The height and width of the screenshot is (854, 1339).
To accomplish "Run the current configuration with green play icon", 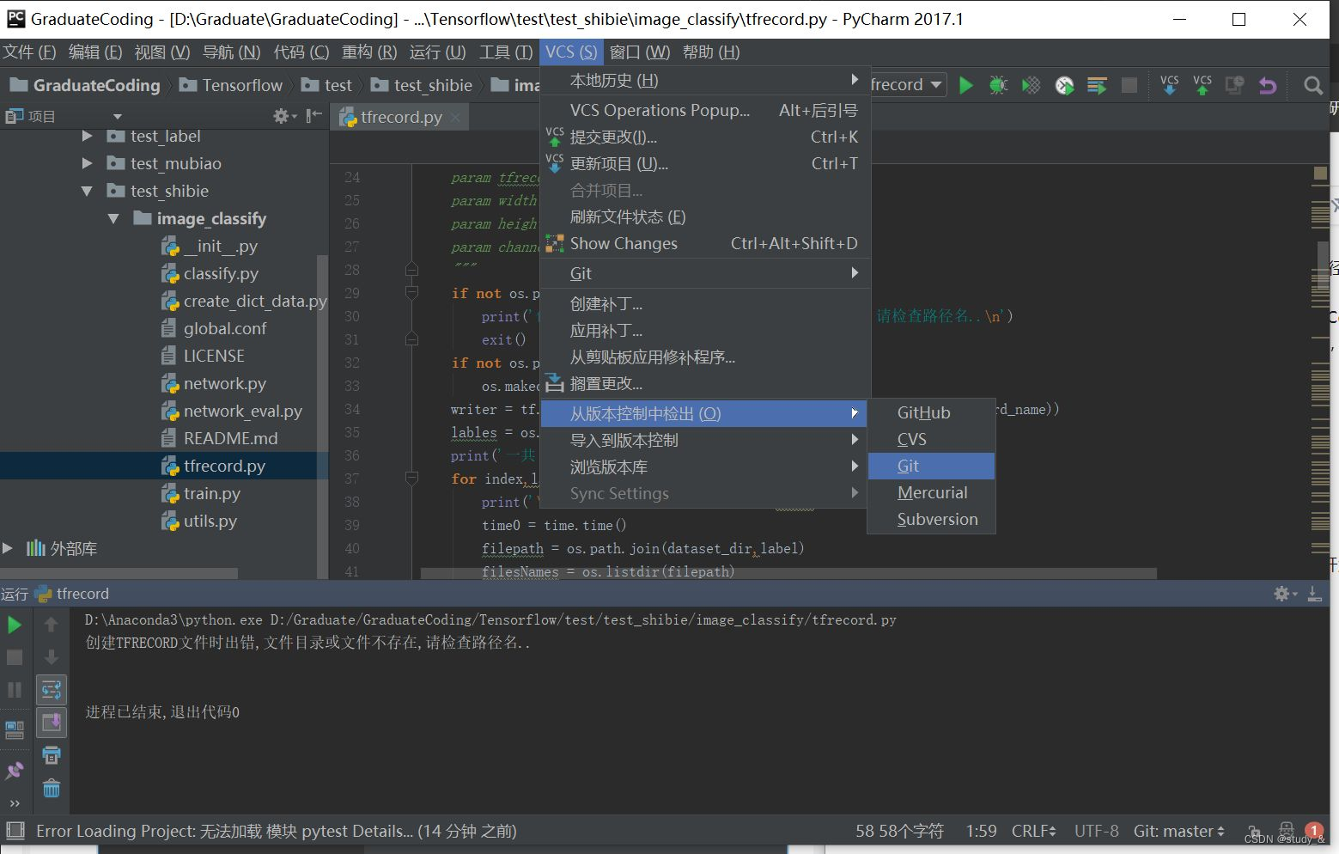I will click(965, 84).
